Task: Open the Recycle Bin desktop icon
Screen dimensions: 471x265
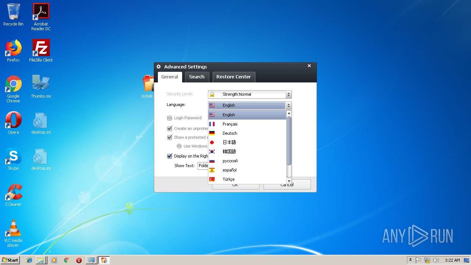Action: 13,15
